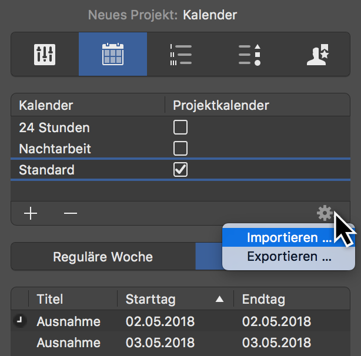
Task: Click the Titel column header
Action: [50, 300]
